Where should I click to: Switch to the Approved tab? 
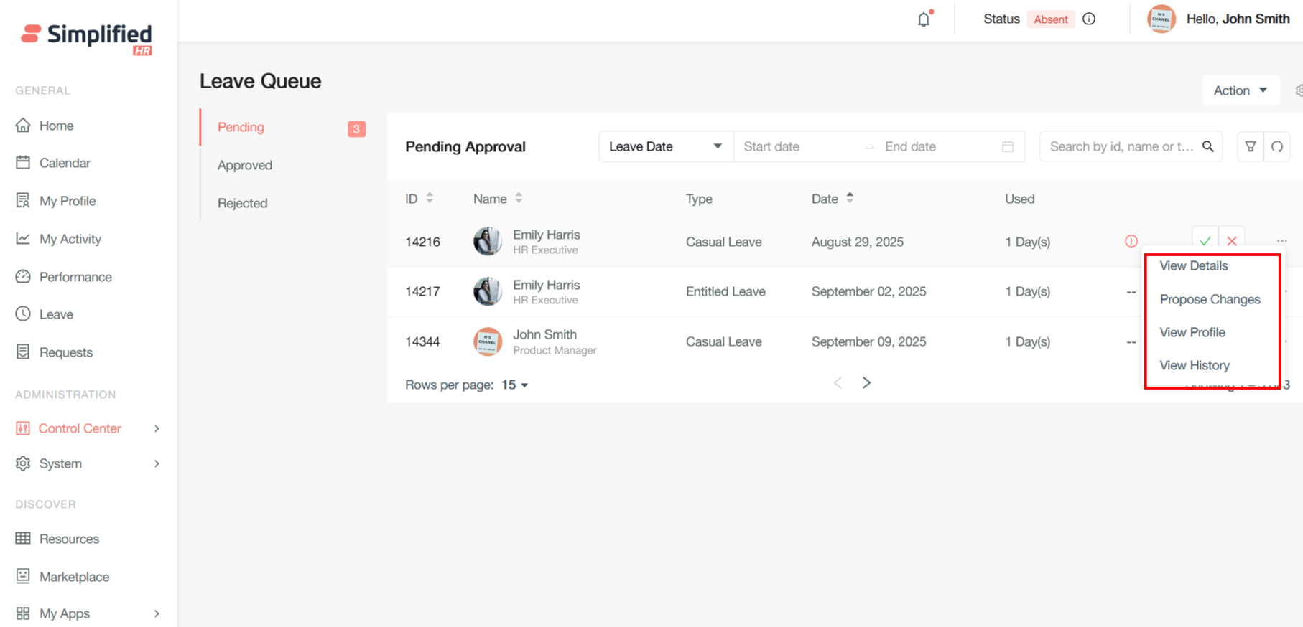pos(245,165)
